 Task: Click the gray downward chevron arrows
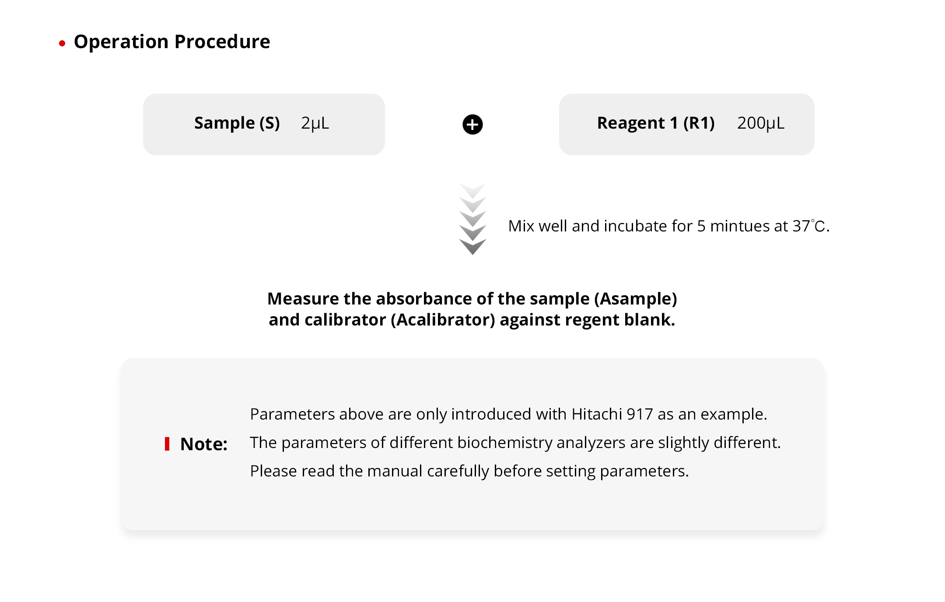click(472, 219)
